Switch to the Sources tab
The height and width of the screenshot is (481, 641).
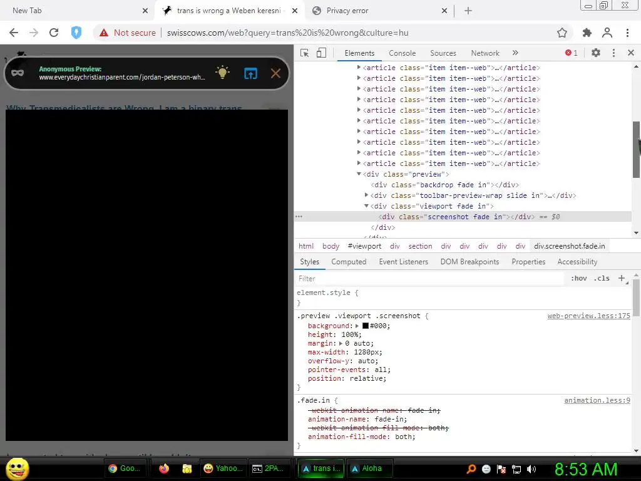point(443,53)
